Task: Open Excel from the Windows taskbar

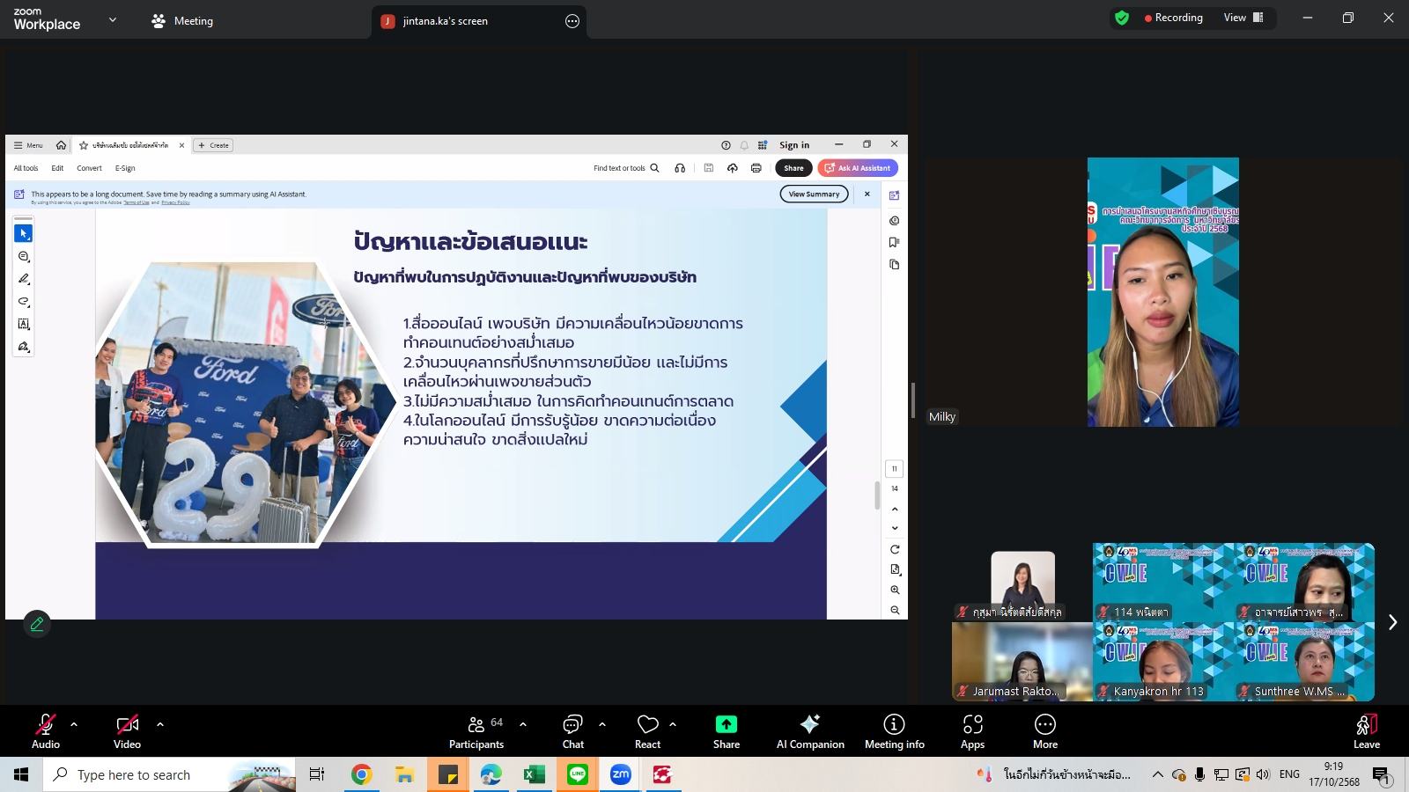Action: (x=534, y=774)
